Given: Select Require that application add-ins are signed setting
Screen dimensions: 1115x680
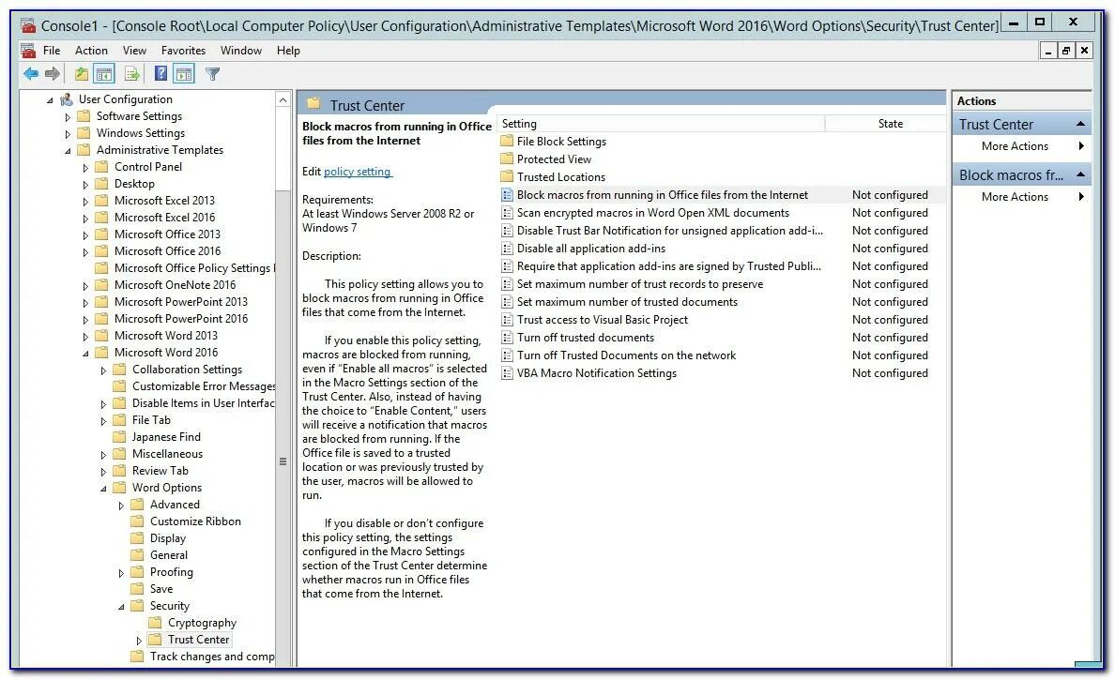Looking at the screenshot, I should click(669, 266).
